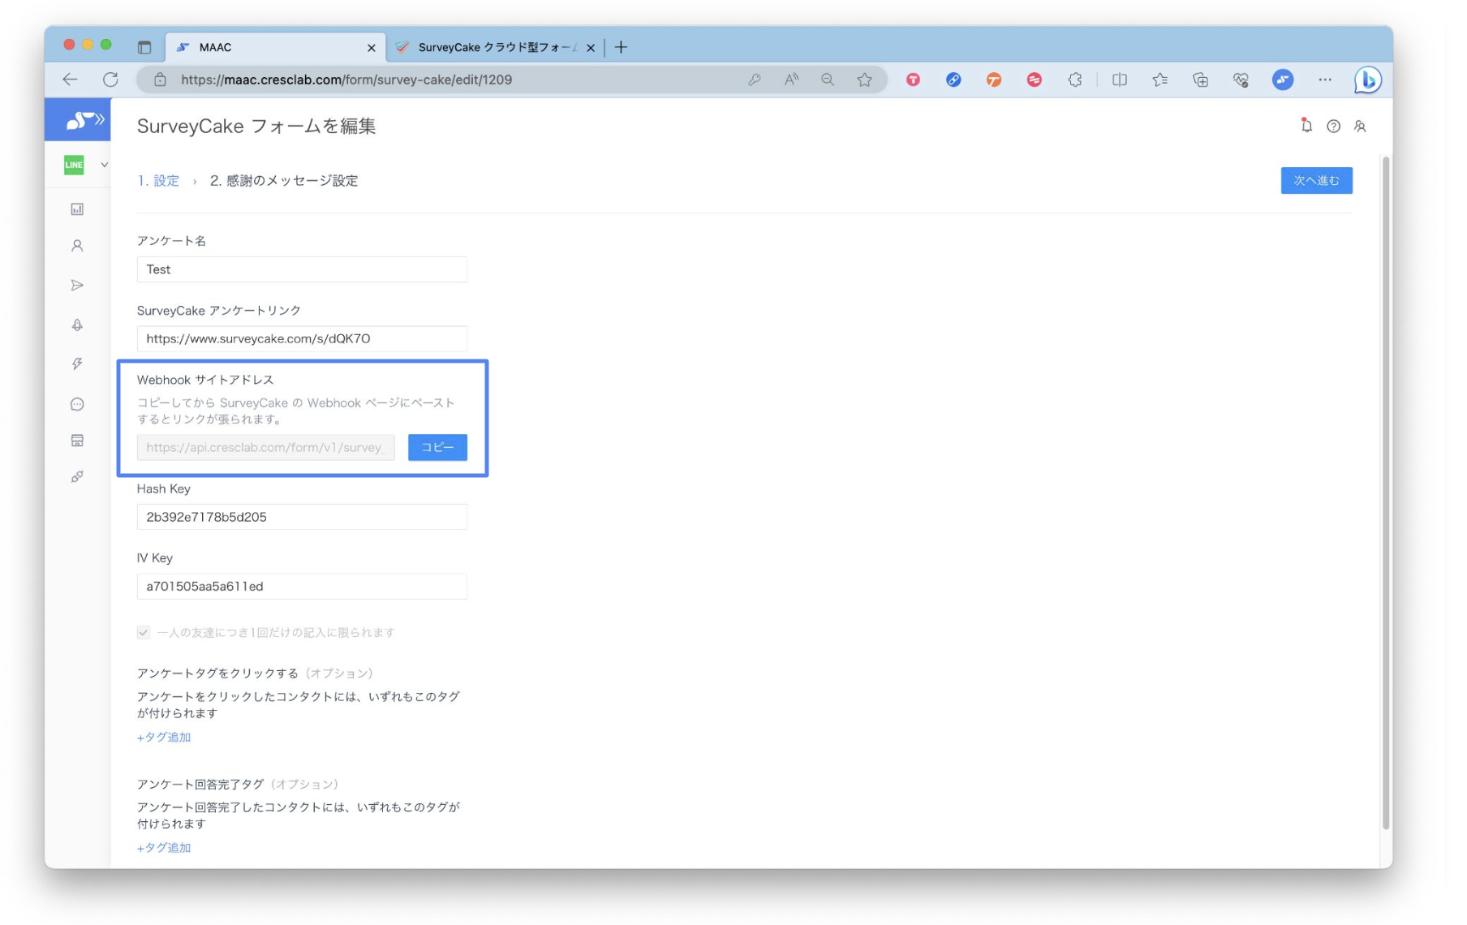Image resolution: width=1467 pixels, height=925 pixels.
Task: Open the automation lightning icon in sidebar
Action: point(77,364)
